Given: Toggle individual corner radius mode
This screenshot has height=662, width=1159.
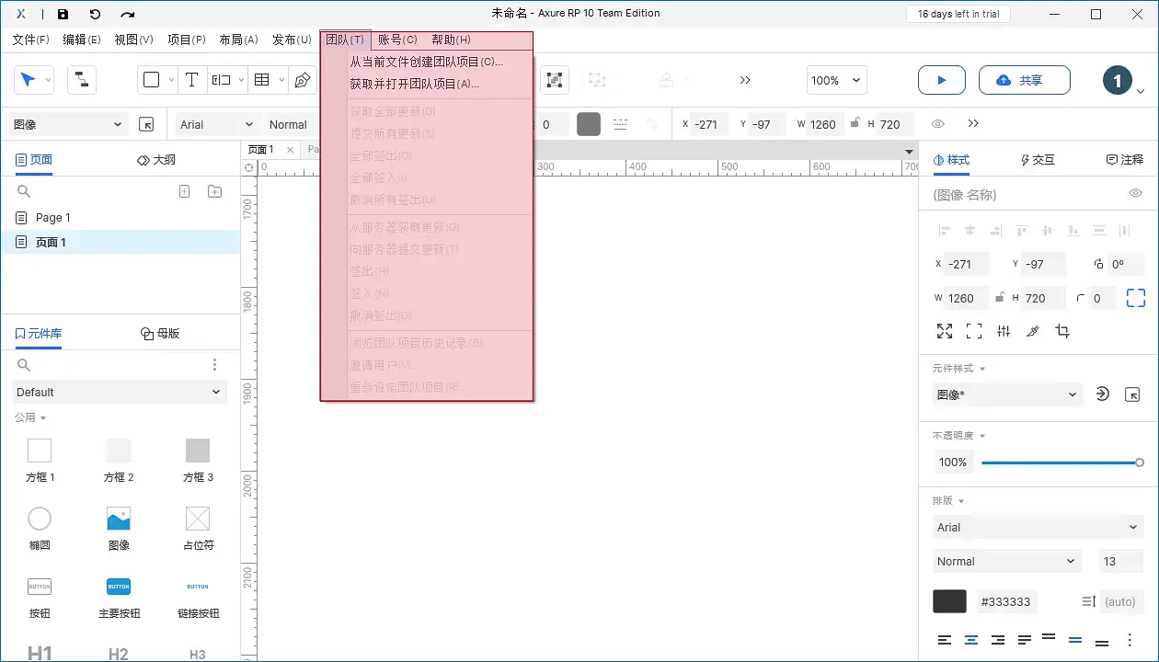Looking at the screenshot, I should [x=1135, y=297].
